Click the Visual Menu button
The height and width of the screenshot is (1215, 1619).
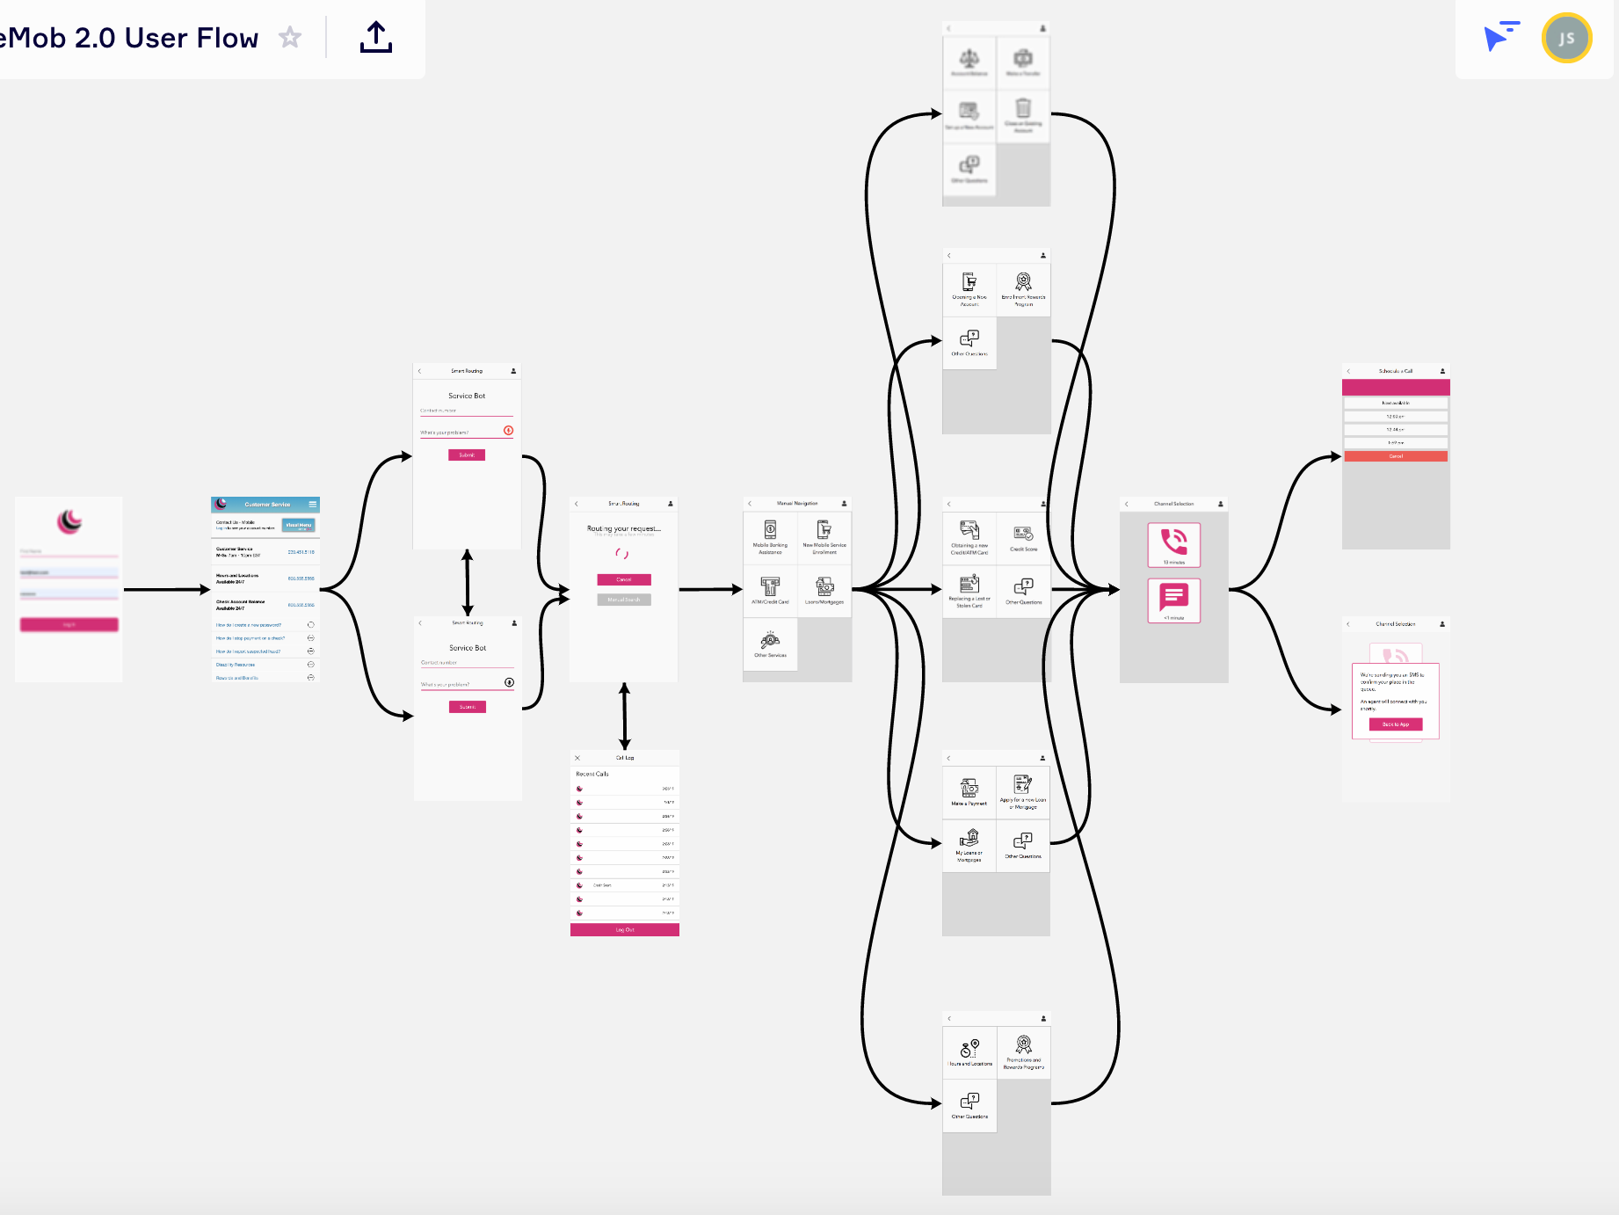click(298, 526)
